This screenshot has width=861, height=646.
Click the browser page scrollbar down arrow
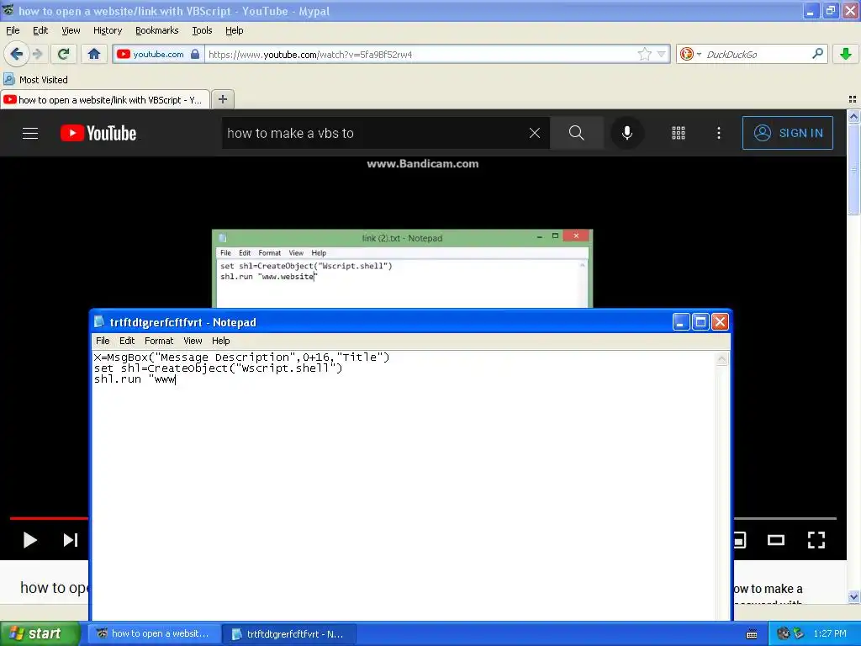point(853,596)
